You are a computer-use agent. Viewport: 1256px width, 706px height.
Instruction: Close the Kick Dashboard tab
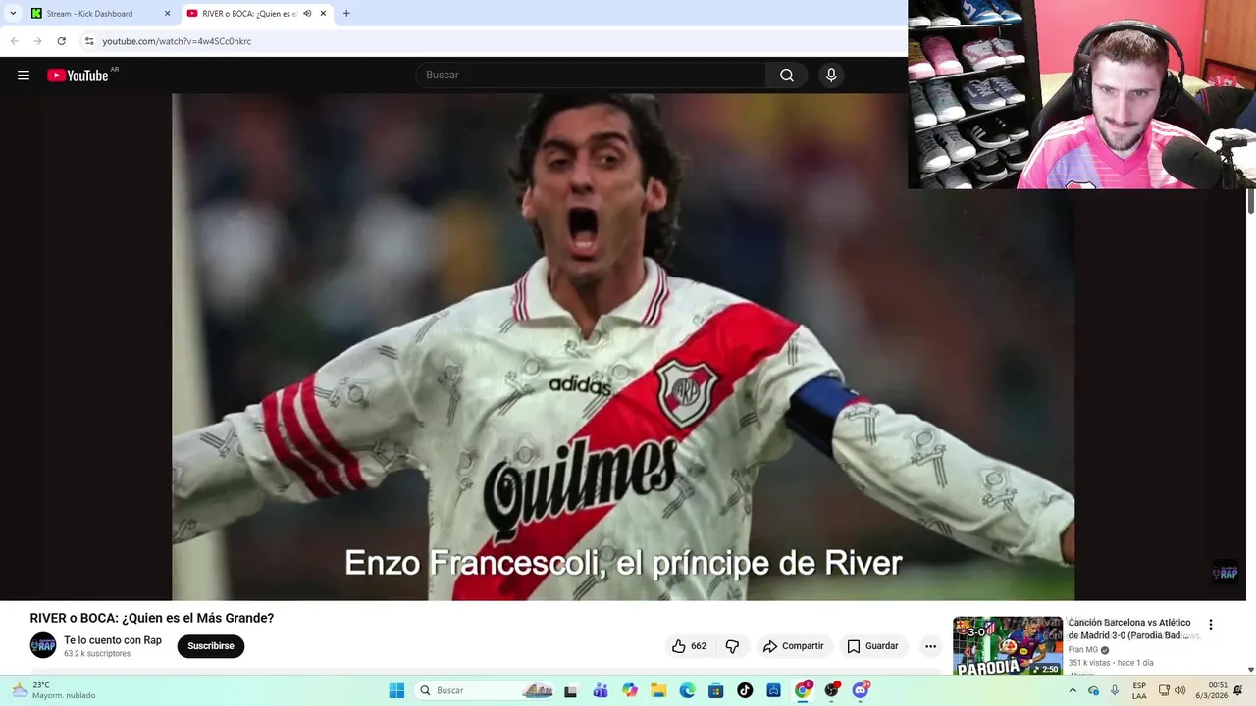(167, 14)
